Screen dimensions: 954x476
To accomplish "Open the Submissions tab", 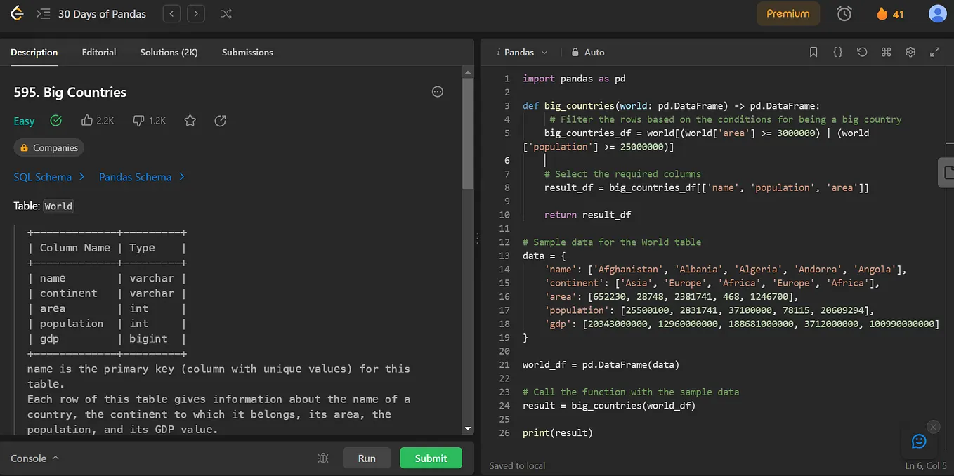I will [247, 52].
